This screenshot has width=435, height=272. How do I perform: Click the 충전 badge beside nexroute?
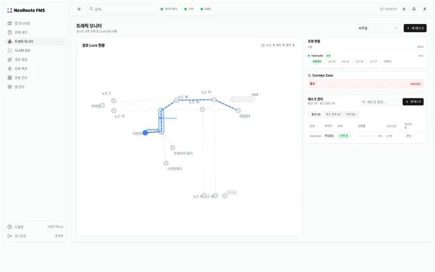tap(328, 56)
